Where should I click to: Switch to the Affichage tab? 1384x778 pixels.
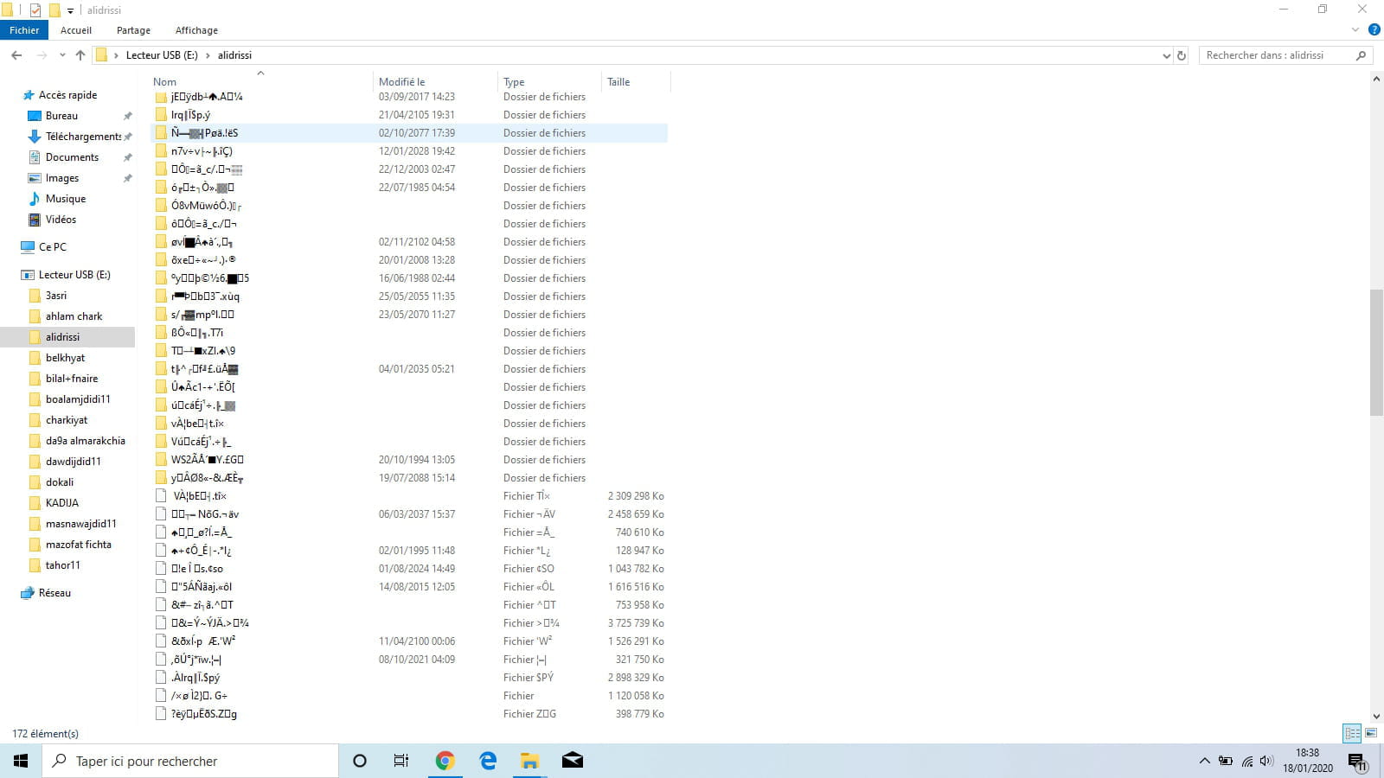[196, 30]
